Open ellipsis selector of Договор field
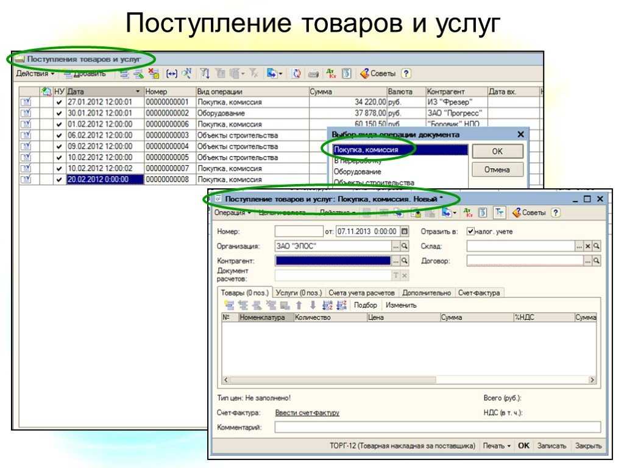Viewport: 624px width, 468px height. [x=587, y=261]
